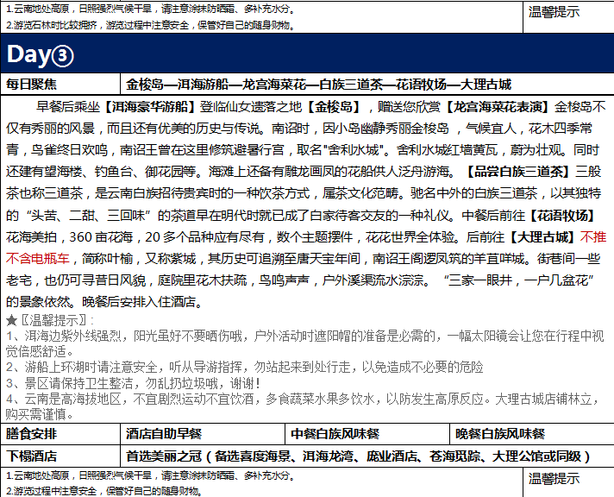The width and height of the screenshot is (614, 497).
Task: Click the circled ③ in Day header
Action: [x=63, y=54]
